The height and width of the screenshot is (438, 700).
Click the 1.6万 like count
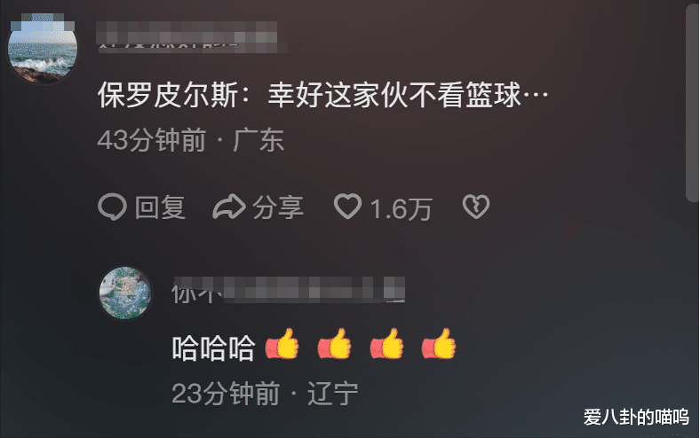point(401,208)
